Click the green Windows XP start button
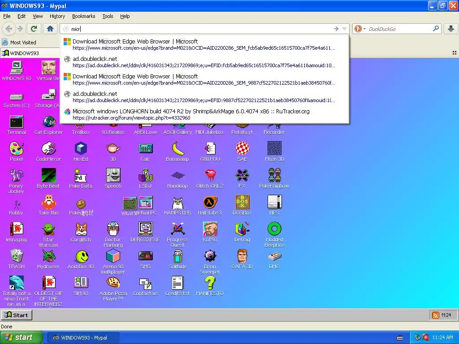This screenshot has height=344, width=459. click(x=22, y=337)
